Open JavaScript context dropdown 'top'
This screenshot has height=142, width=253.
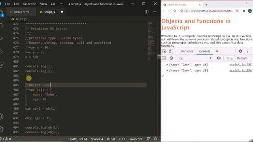[195, 58]
